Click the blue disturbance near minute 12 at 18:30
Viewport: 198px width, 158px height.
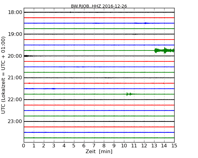tap(146, 23)
